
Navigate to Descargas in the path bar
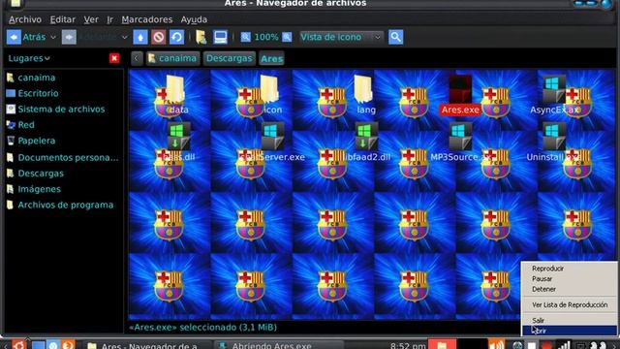(x=229, y=58)
